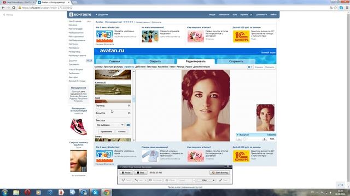The image size is (350, 196).
Task: Open the Line tool dropdown arrow
Action: [145, 180]
